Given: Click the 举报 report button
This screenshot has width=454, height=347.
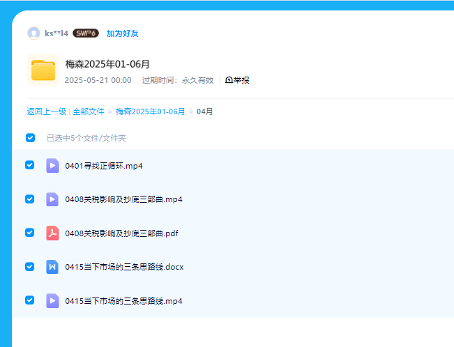Looking at the screenshot, I should click(237, 80).
